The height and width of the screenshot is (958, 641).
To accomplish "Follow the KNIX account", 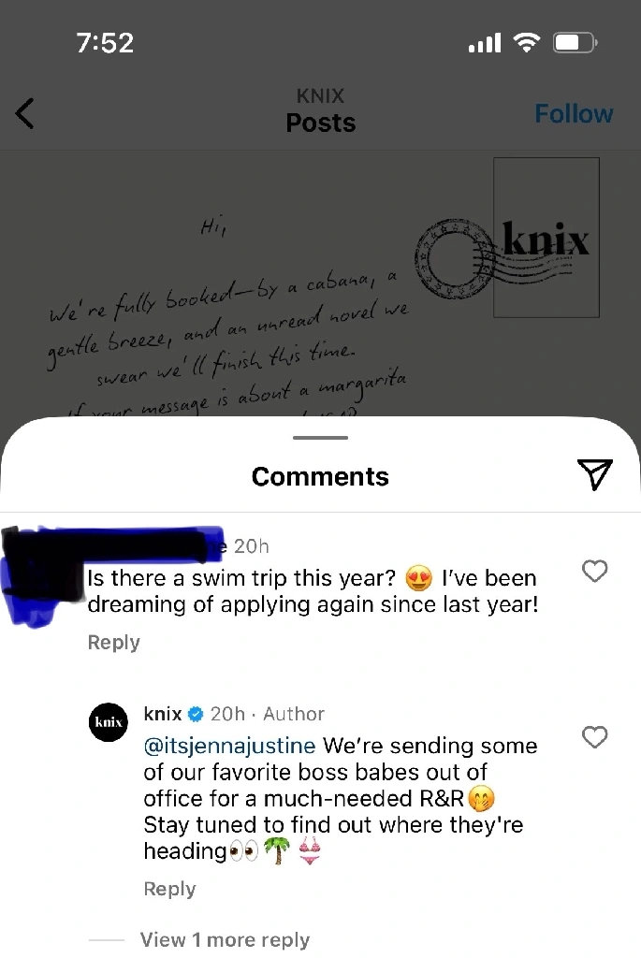I will (574, 113).
